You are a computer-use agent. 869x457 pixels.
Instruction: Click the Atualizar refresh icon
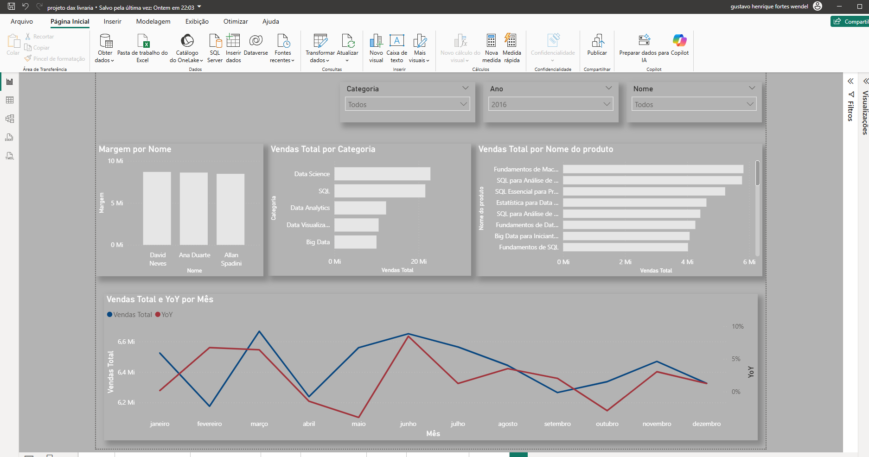tap(348, 41)
